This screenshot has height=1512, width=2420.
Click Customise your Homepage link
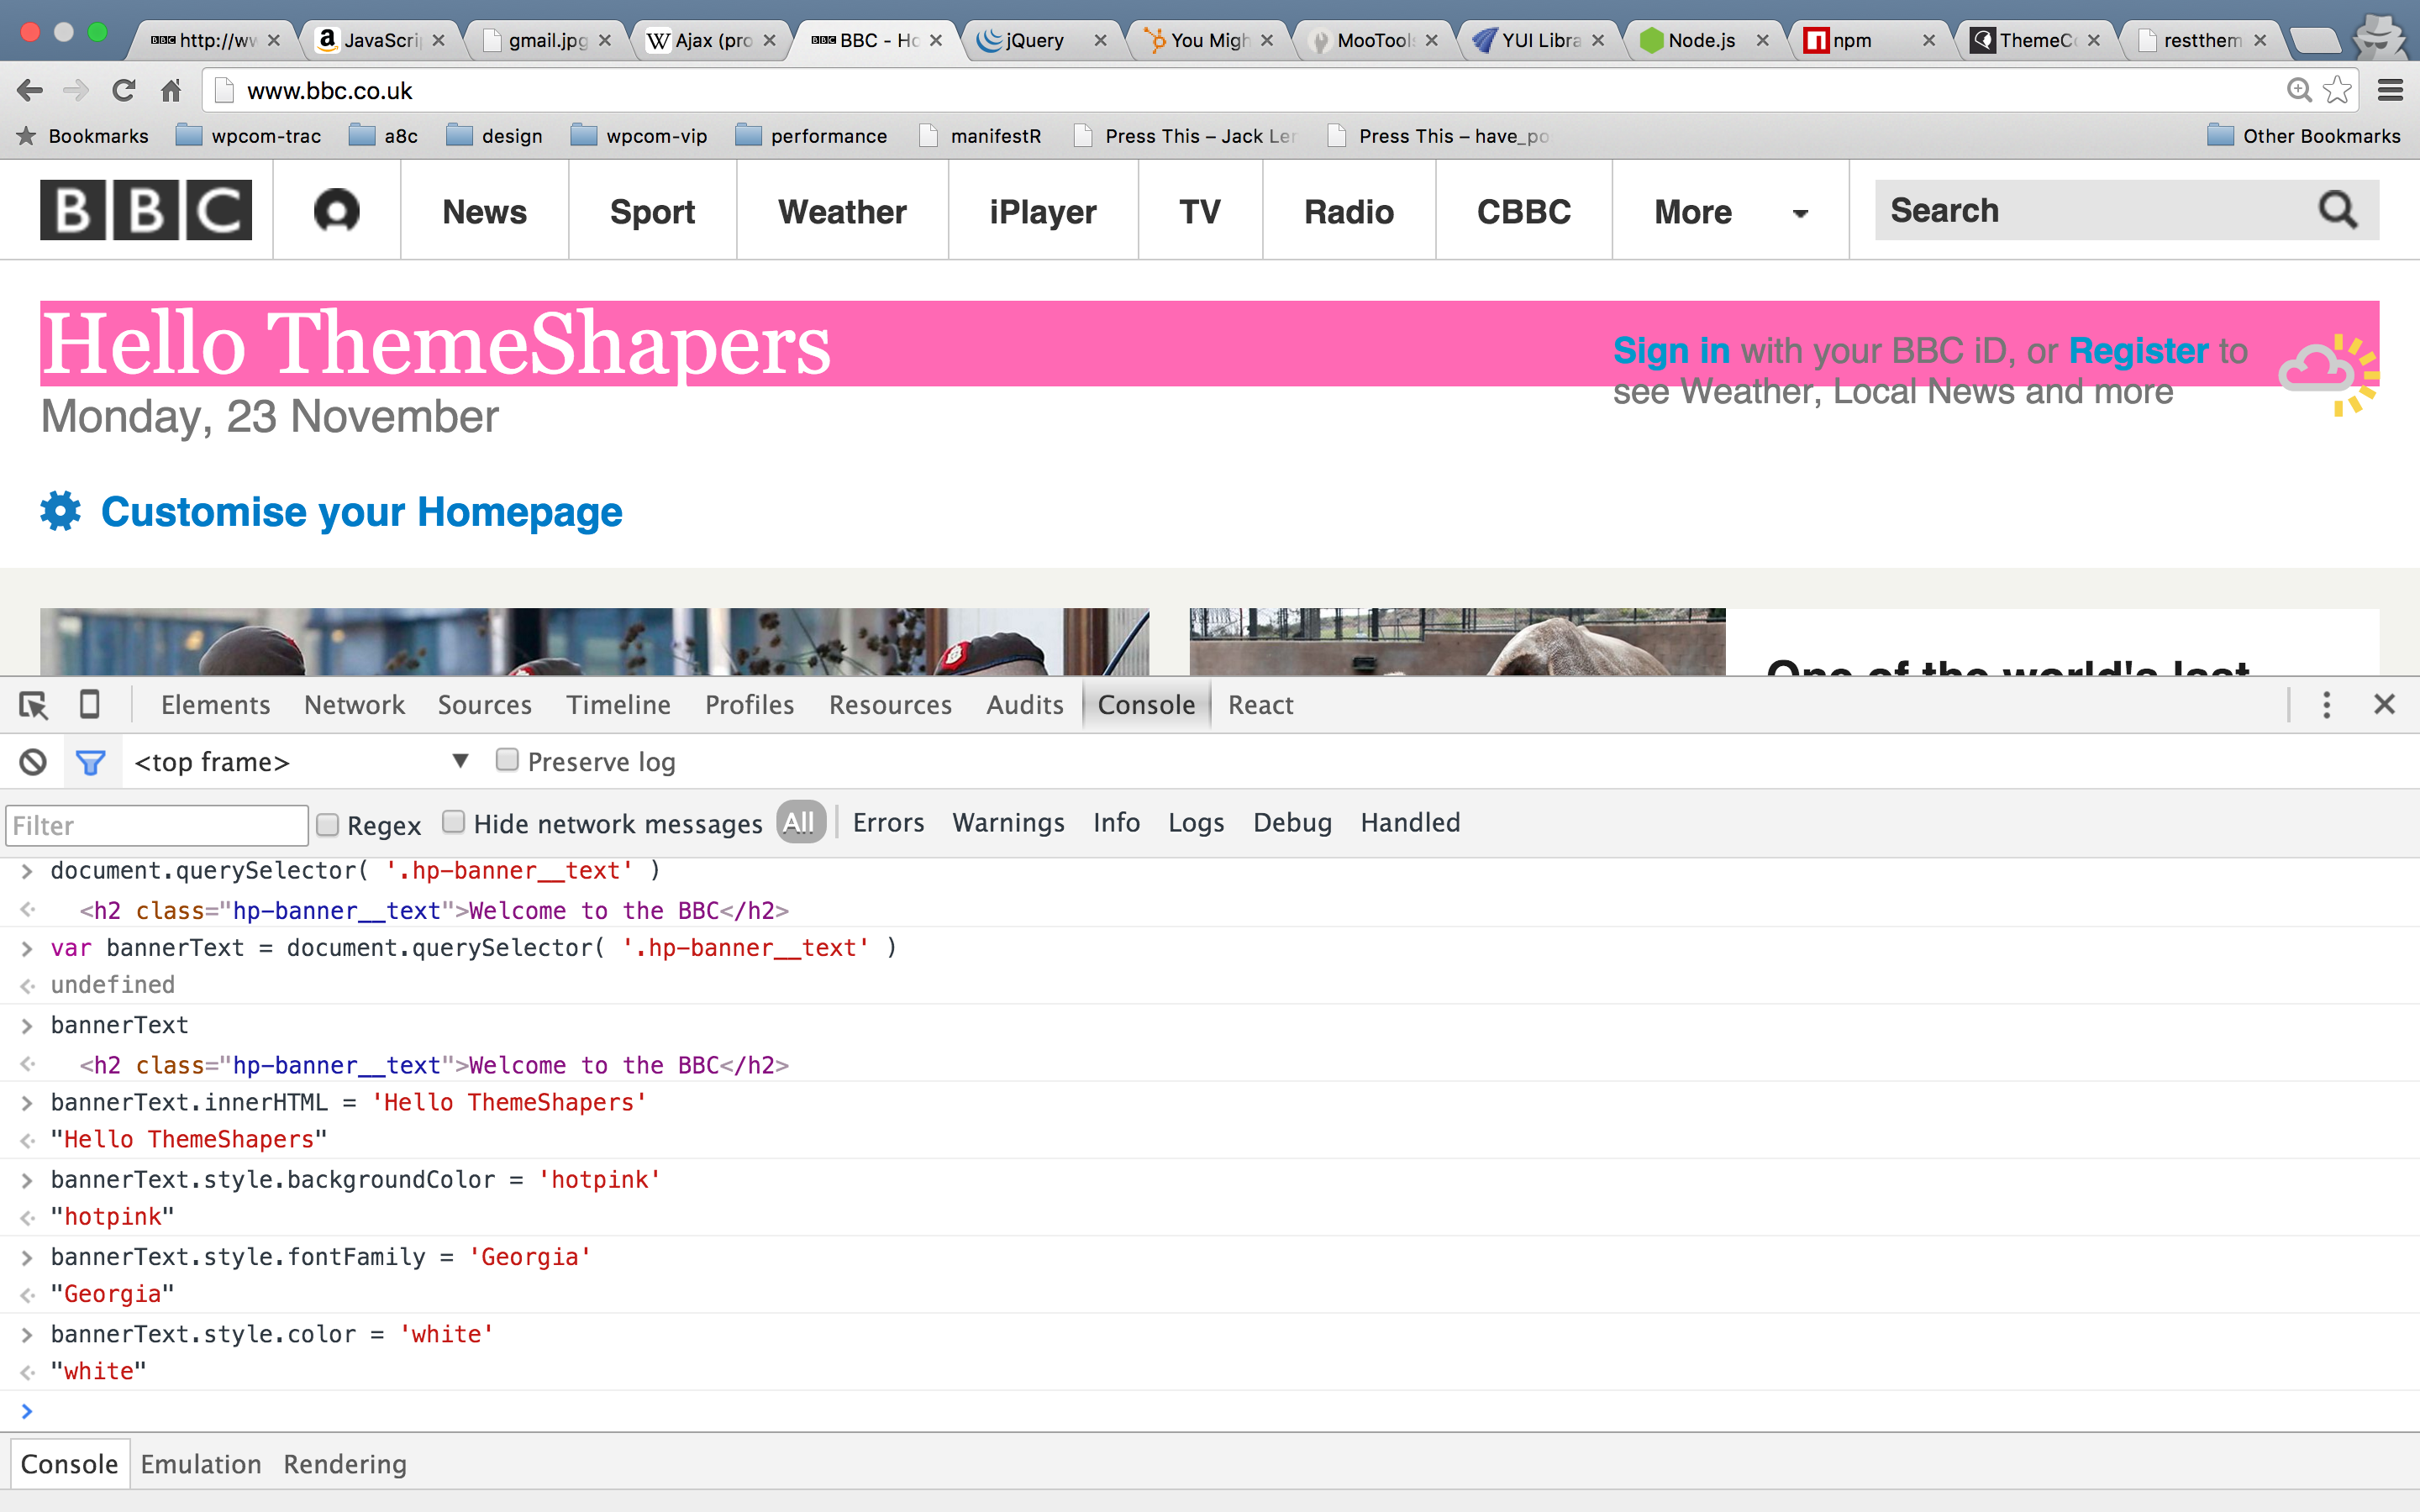coord(362,512)
